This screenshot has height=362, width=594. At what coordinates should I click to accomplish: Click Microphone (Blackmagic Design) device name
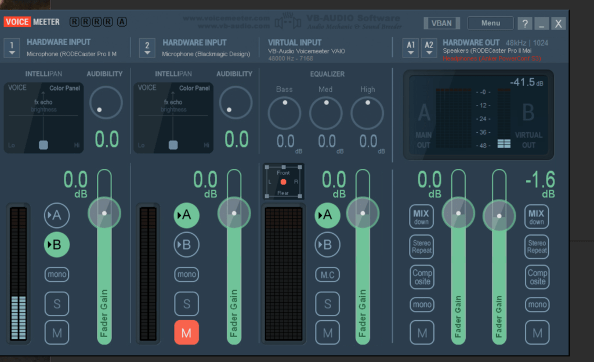click(206, 54)
